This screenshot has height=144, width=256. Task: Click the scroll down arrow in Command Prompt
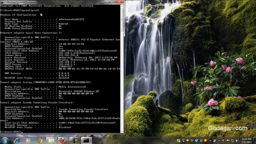point(122,131)
